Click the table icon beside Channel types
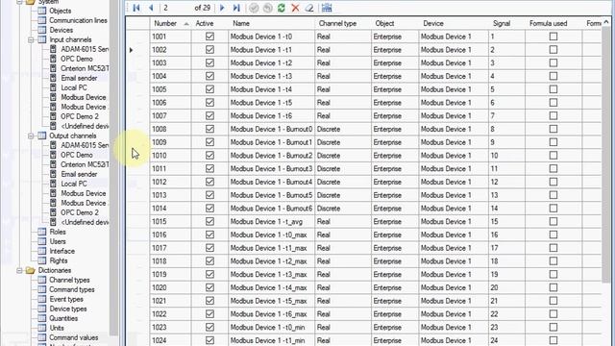The image size is (615, 346). point(42,280)
